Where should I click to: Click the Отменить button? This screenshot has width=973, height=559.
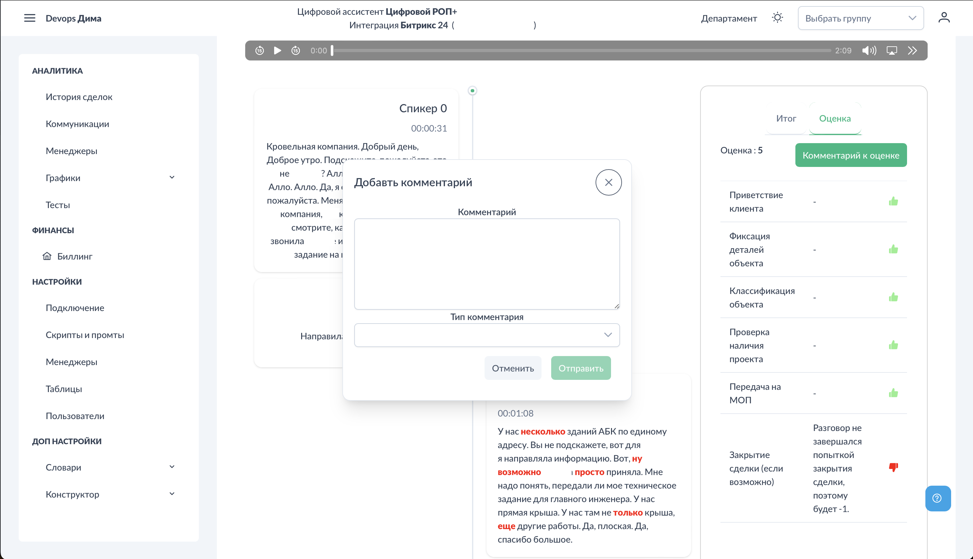[513, 368]
